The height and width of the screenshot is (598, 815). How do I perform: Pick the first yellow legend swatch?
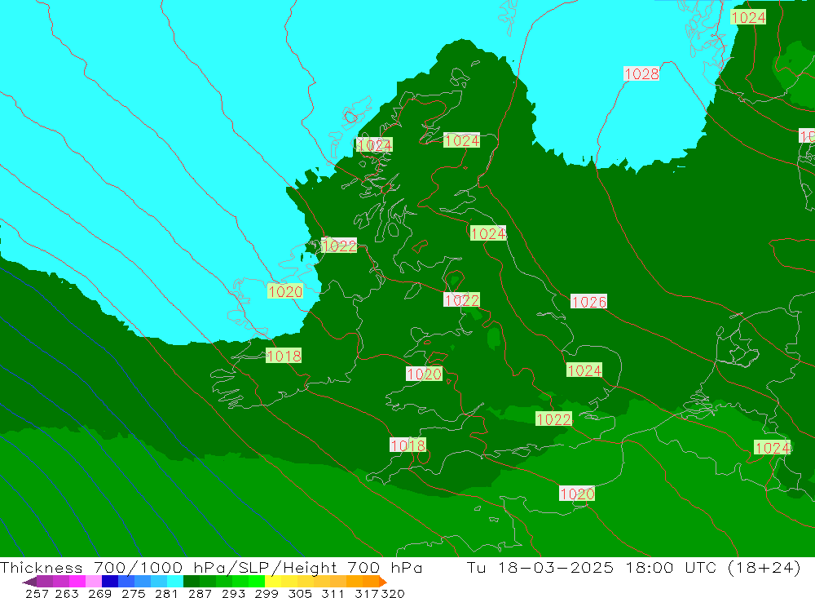point(273,582)
